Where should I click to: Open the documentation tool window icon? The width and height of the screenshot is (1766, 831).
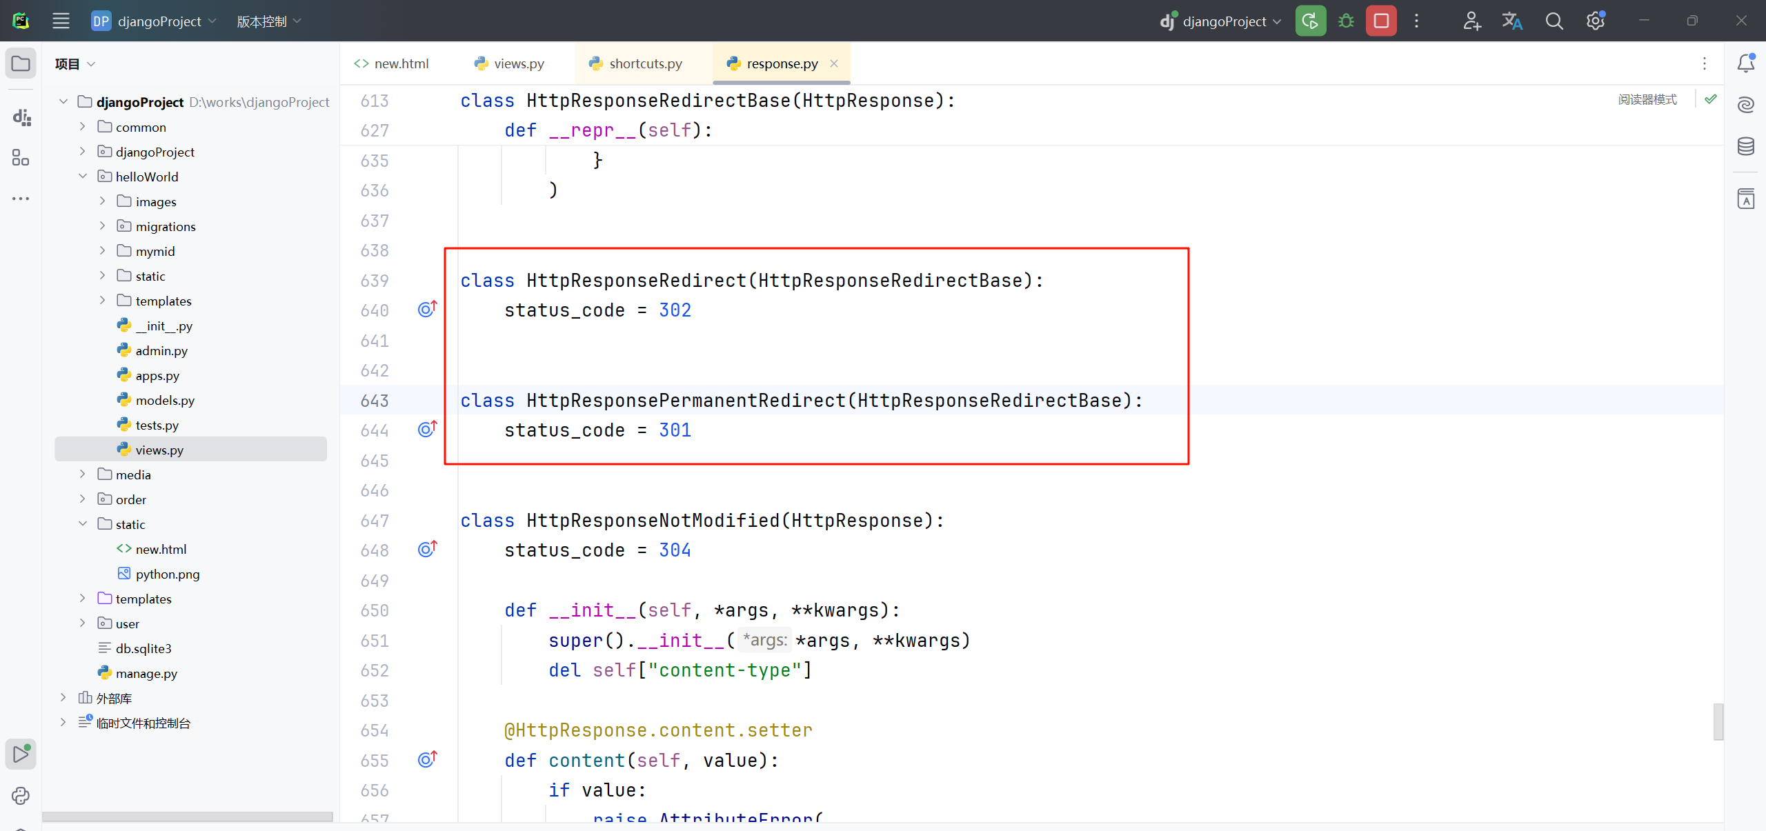pyautogui.click(x=1746, y=199)
